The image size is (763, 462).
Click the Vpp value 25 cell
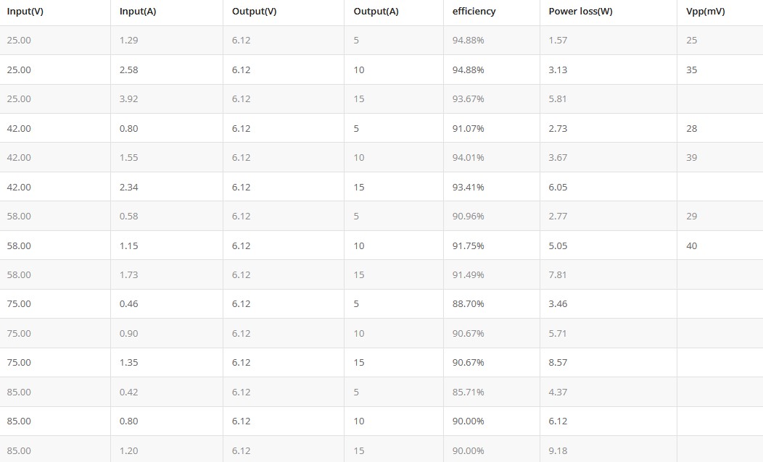pyautogui.click(x=691, y=41)
